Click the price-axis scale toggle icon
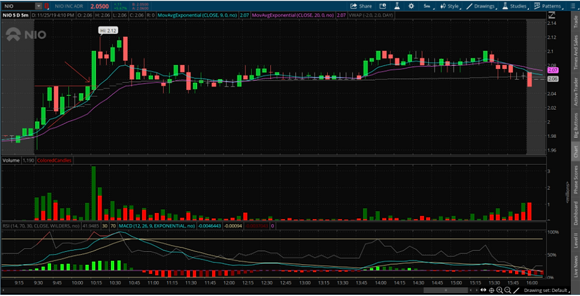Viewport: 580px width, 296px height. pos(552,15)
